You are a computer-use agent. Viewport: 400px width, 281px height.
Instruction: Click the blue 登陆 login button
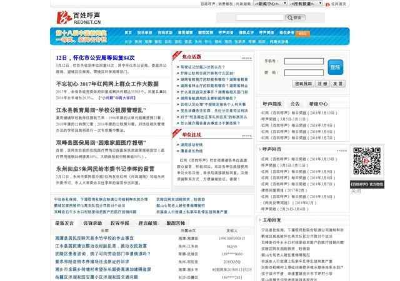(335, 66)
